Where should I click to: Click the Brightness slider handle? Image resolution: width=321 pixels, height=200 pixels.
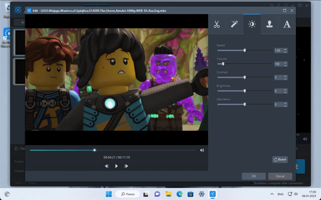(245, 91)
